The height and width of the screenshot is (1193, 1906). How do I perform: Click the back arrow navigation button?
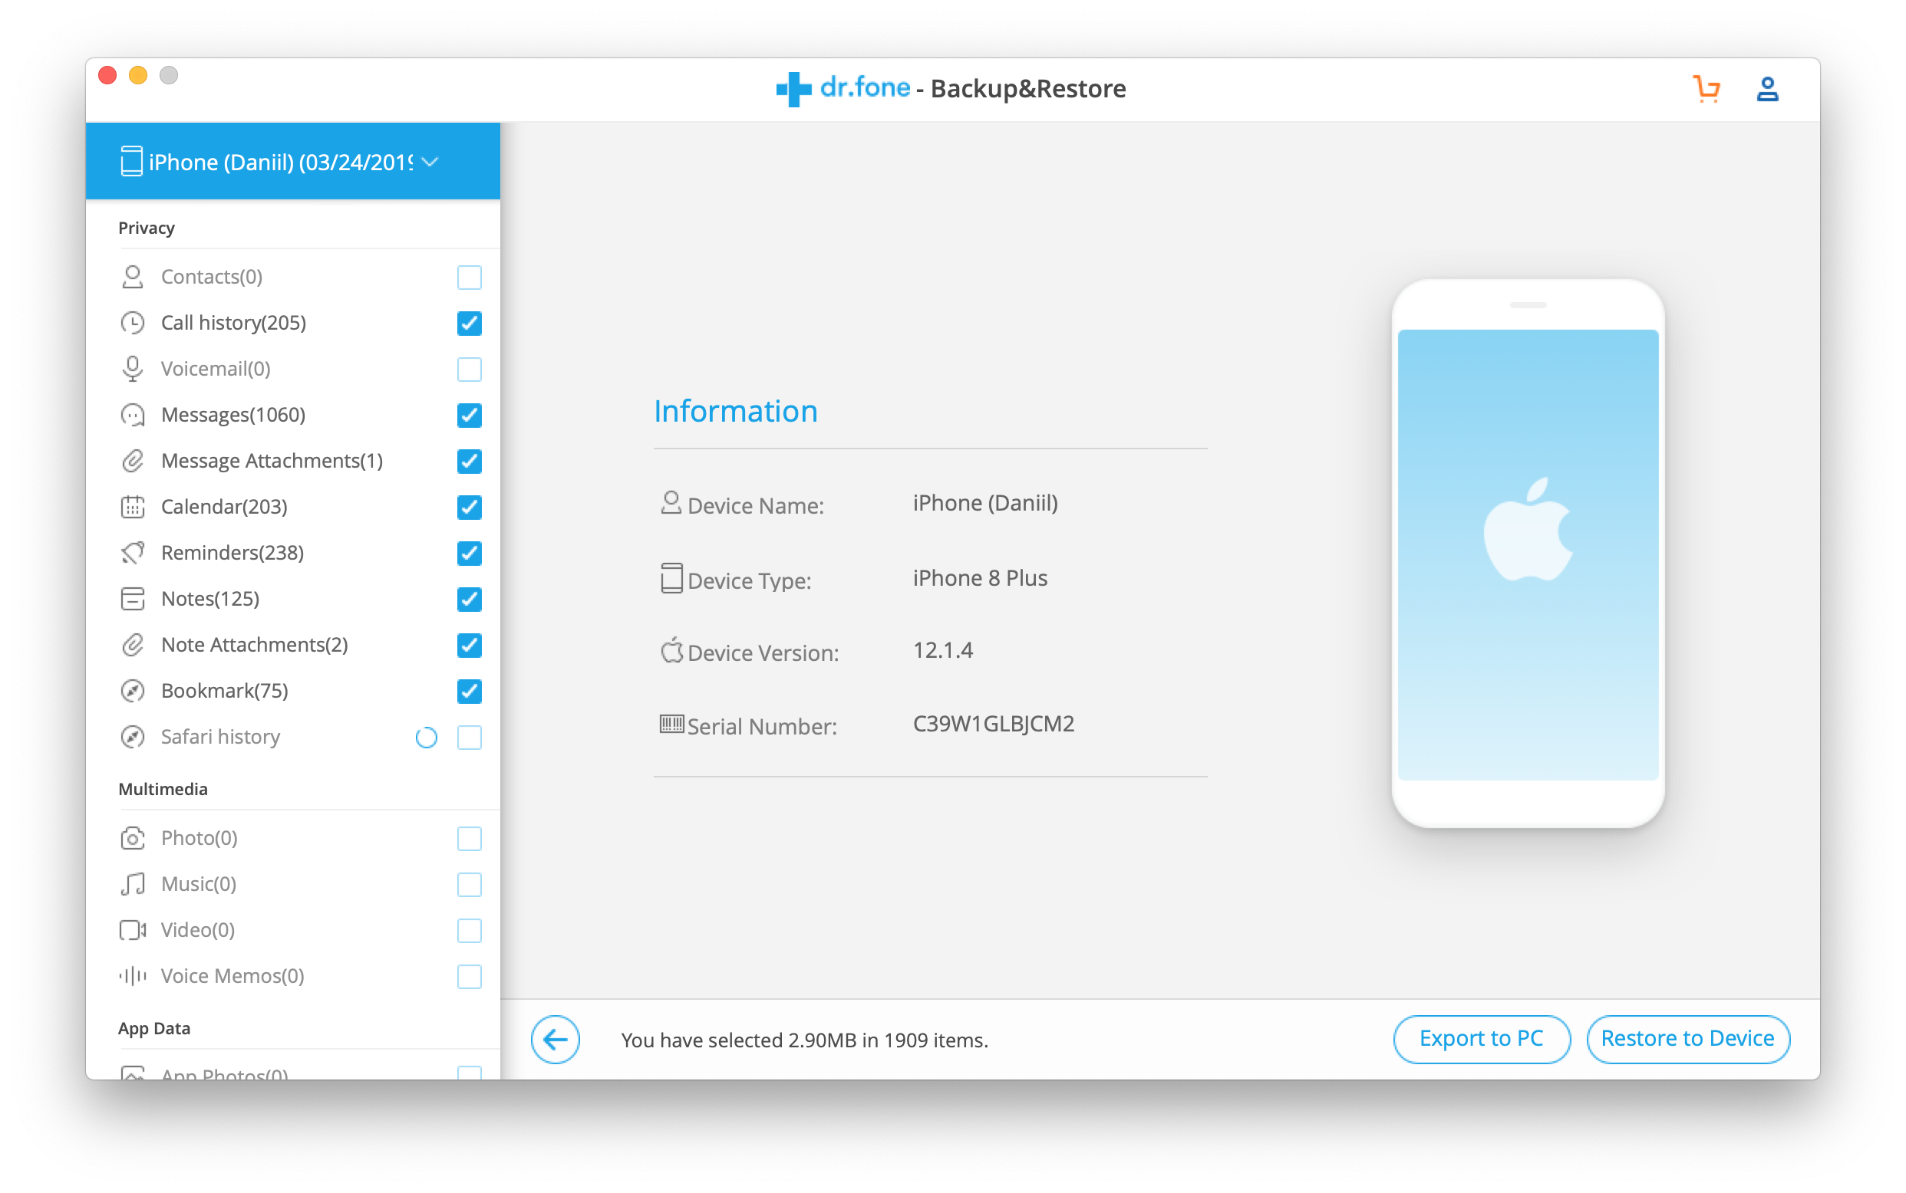[x=557, y=1039]
